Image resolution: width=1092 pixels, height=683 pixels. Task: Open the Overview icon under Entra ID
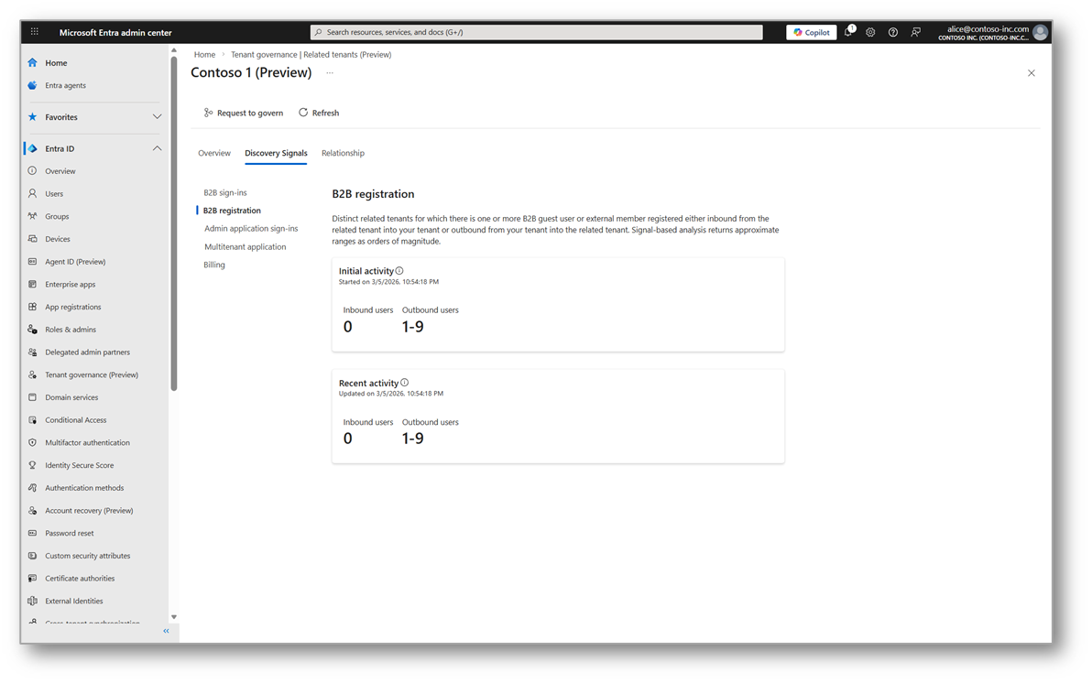[x=32, y=170]
